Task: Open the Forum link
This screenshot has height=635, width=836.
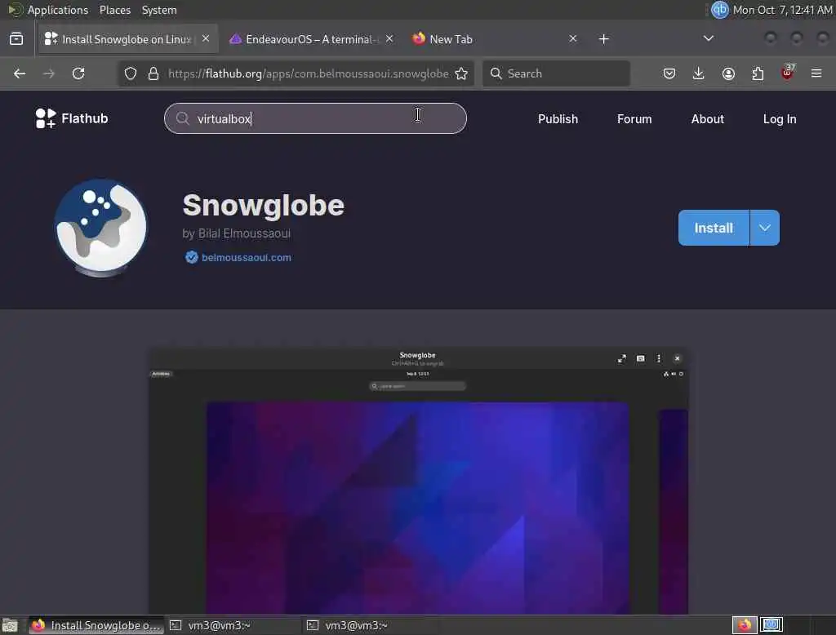Action: pyautogui.click(x=634, y=119)
